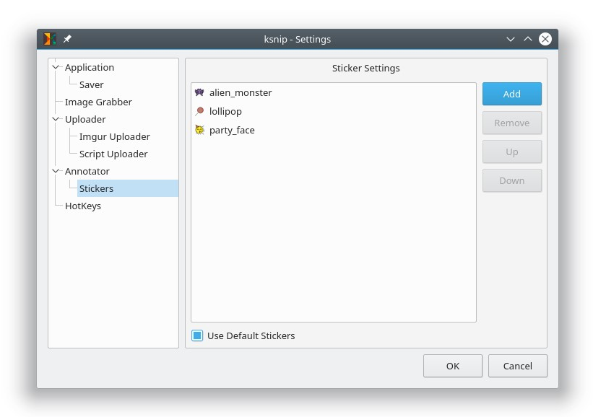The width and height of the screenshot is (593, 417).
Task: Select the party_face sticker icon
Action: click(199, 130)
